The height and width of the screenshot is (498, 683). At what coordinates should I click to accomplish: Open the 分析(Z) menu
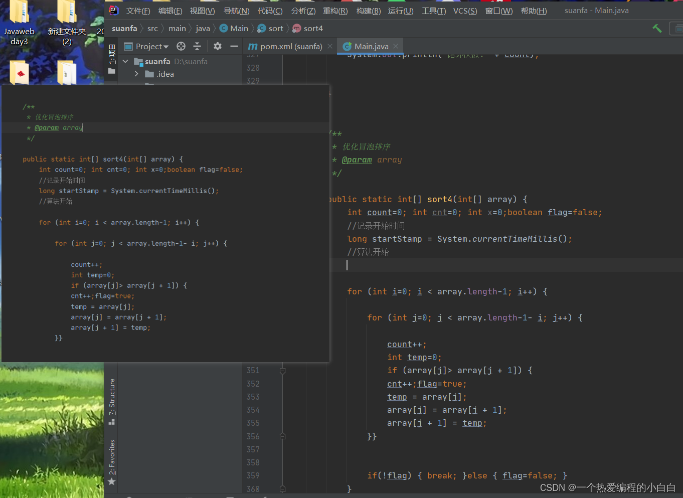(303, 11)
